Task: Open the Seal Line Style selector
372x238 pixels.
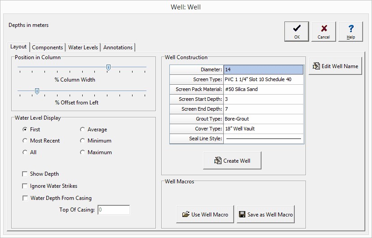Action: point(263,139)
